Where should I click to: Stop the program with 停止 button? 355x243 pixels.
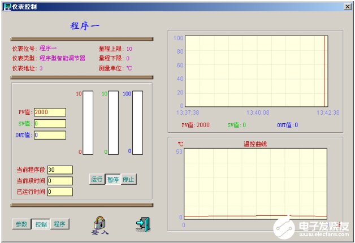[x=128, y=179]
